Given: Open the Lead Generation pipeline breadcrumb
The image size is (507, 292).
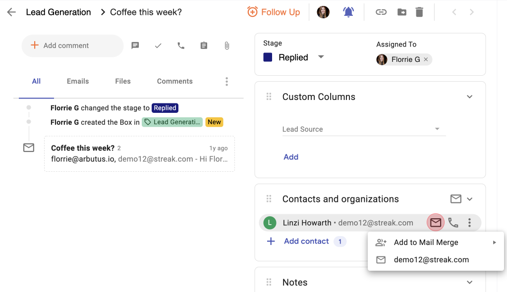Looking at the screenshot, I should point(58,12).
